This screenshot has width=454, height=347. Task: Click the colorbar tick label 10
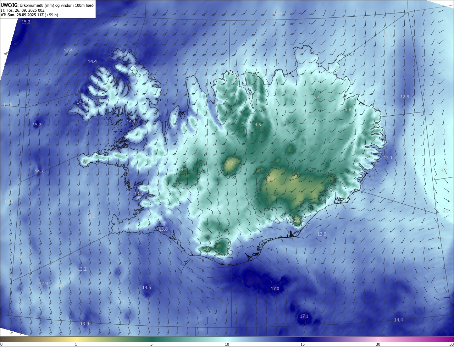227,344
